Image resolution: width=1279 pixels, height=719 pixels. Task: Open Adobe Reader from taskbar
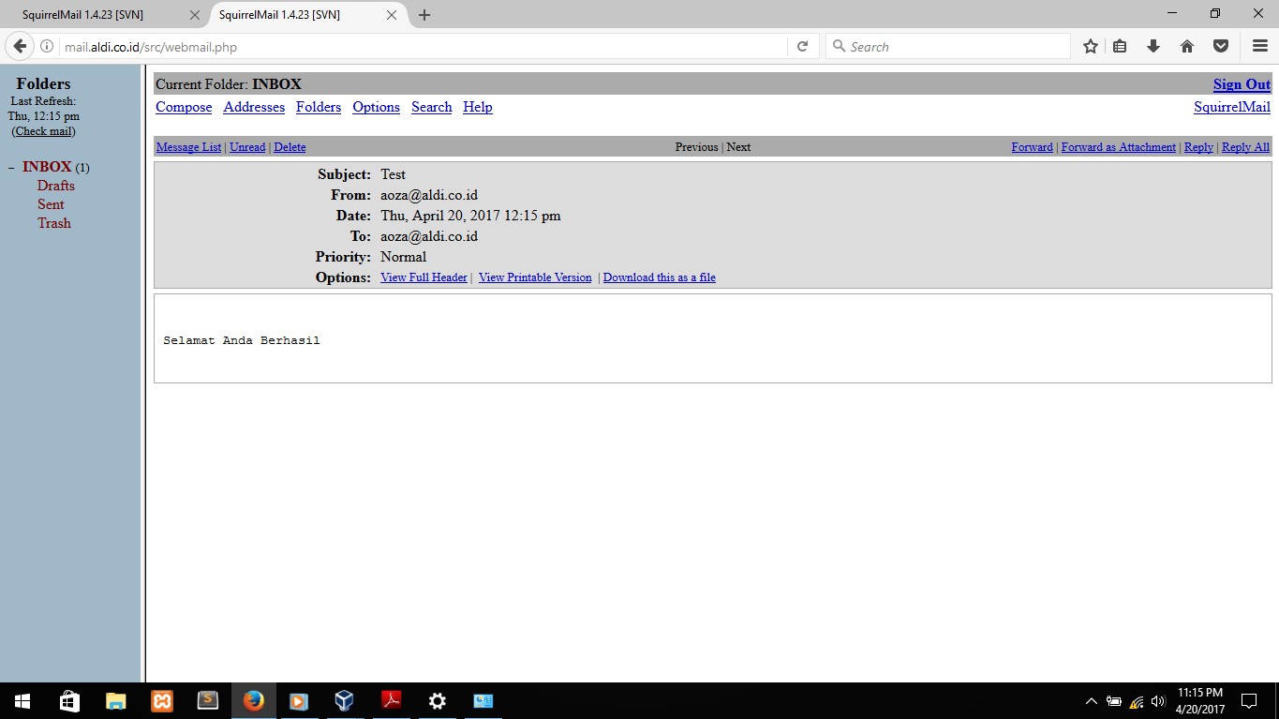[x=391, y=701]
